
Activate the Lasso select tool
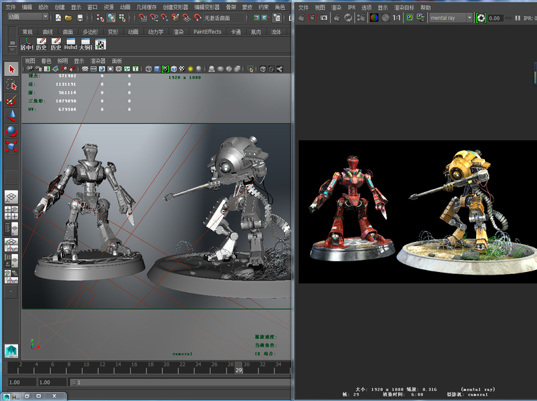11,85
